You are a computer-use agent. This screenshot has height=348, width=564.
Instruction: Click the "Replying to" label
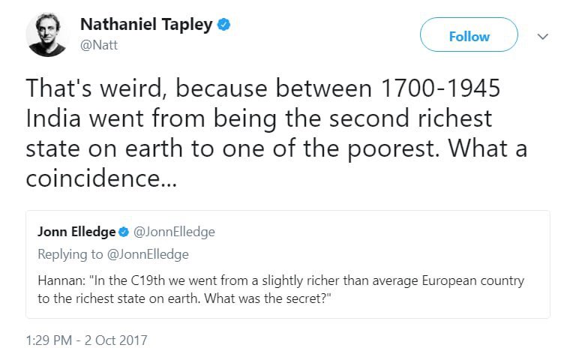[72, 254]
